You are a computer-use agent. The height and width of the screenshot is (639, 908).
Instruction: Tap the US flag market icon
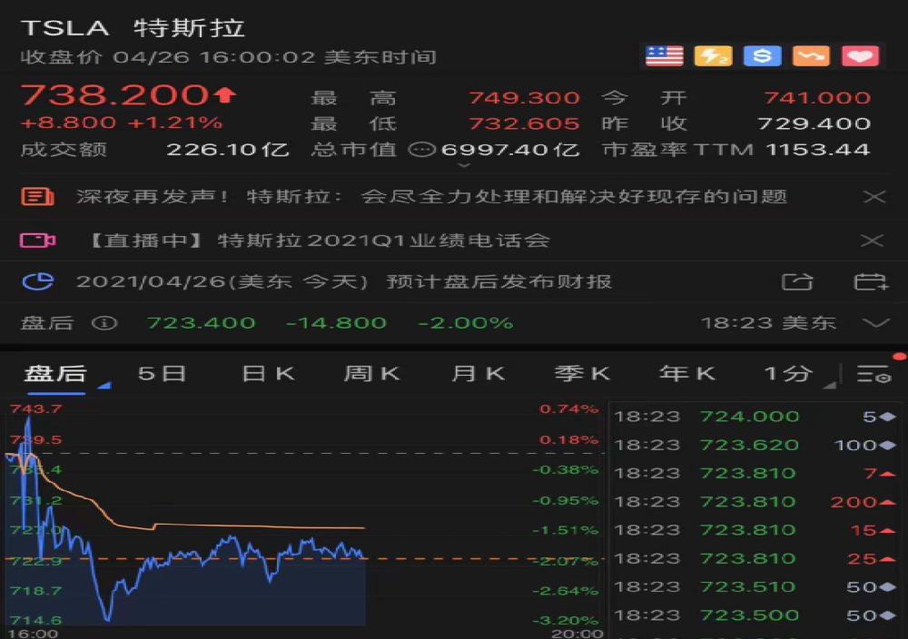665,56
